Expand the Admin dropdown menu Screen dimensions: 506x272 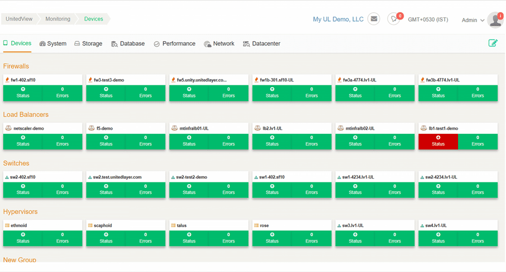pyautogui.click(x=473, y=20)
